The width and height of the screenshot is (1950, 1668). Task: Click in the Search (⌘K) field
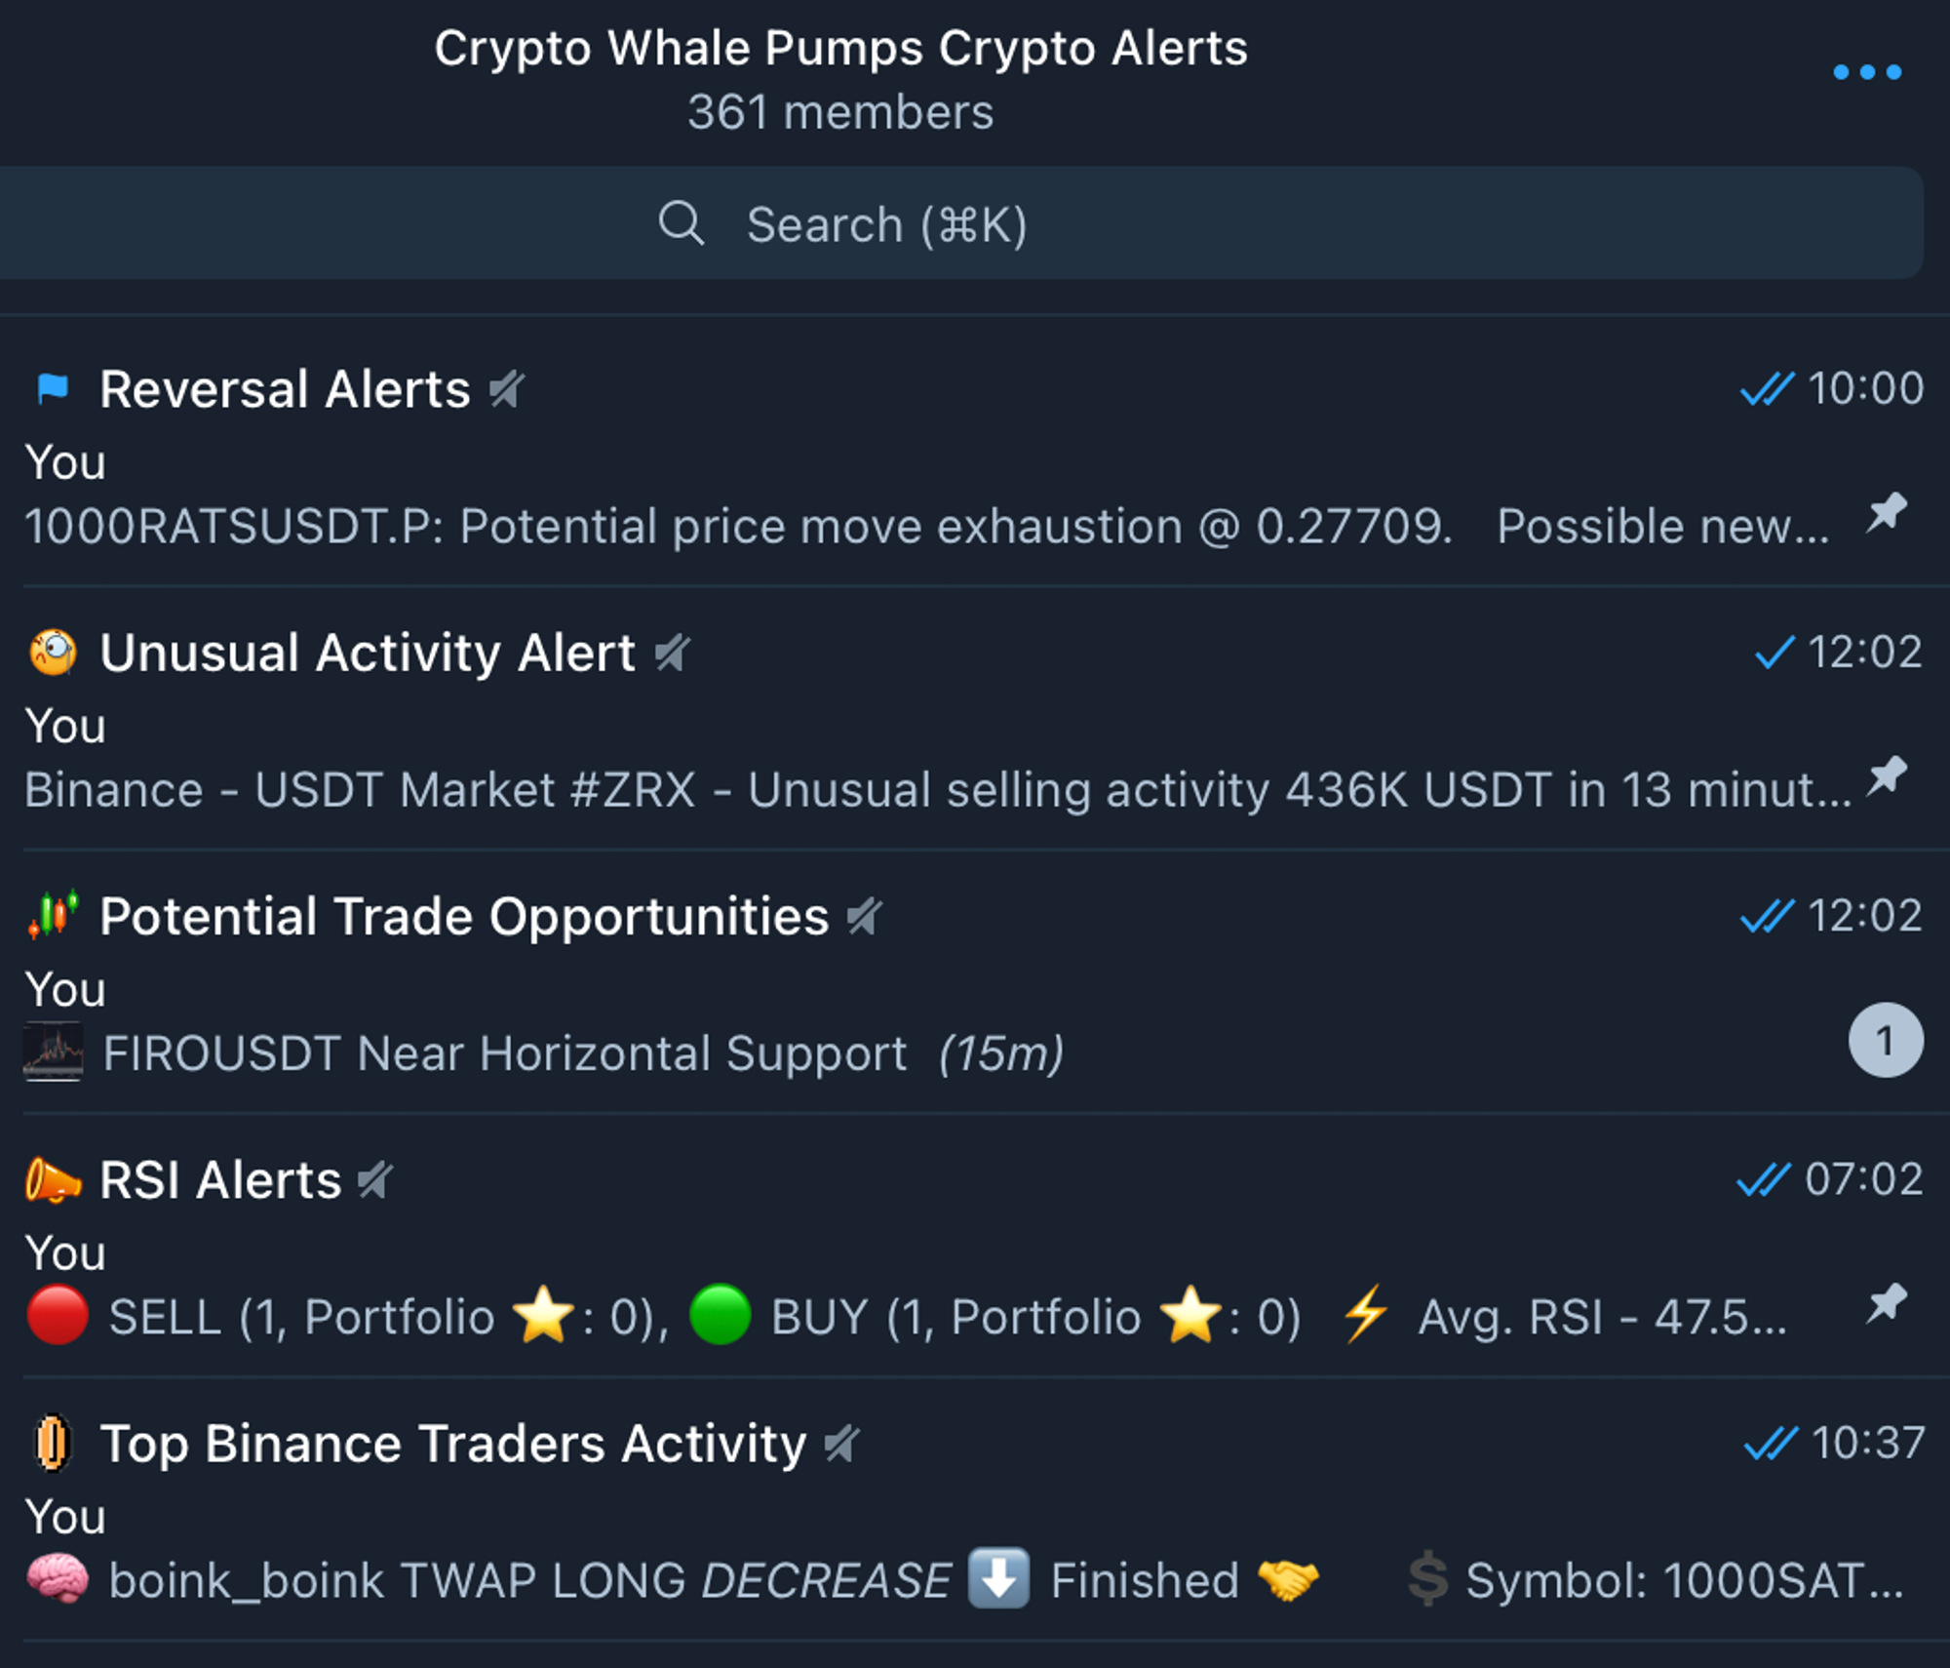click(960, 223)
